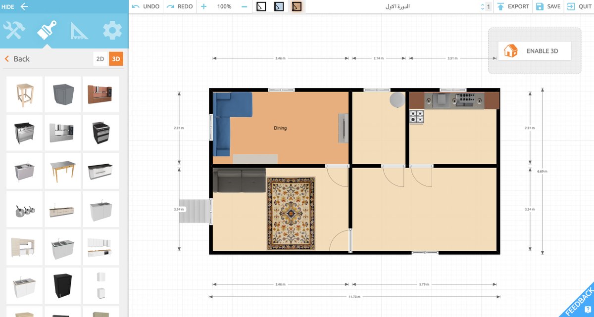594x317 pixels.
Task: Go back to catalog categories
Action: 17,59
